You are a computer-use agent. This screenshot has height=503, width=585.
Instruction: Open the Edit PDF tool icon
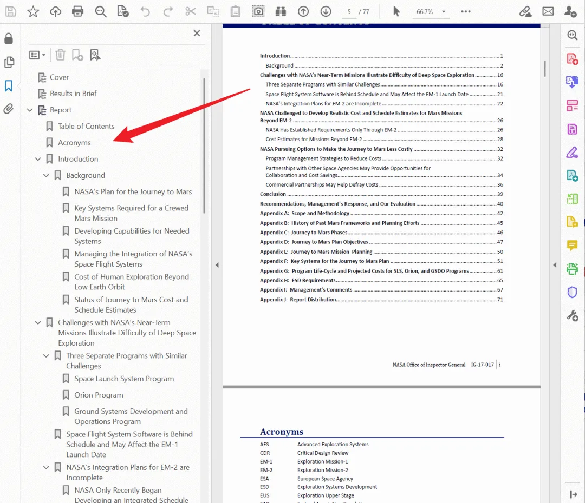coord(573,105)
